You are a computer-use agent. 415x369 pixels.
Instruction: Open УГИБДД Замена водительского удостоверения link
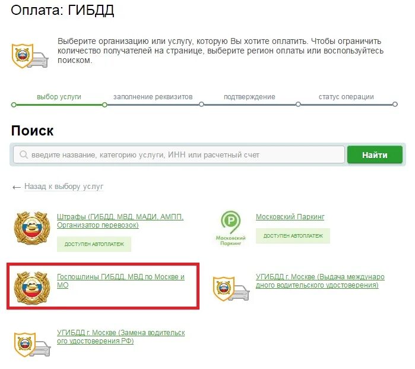pyautogui.click(x=121, y=337)
